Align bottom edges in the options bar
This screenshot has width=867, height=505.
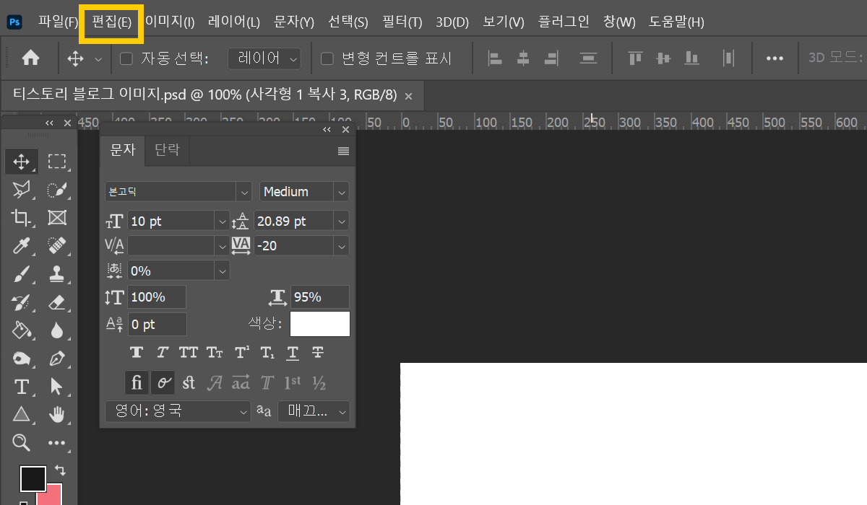692,58
